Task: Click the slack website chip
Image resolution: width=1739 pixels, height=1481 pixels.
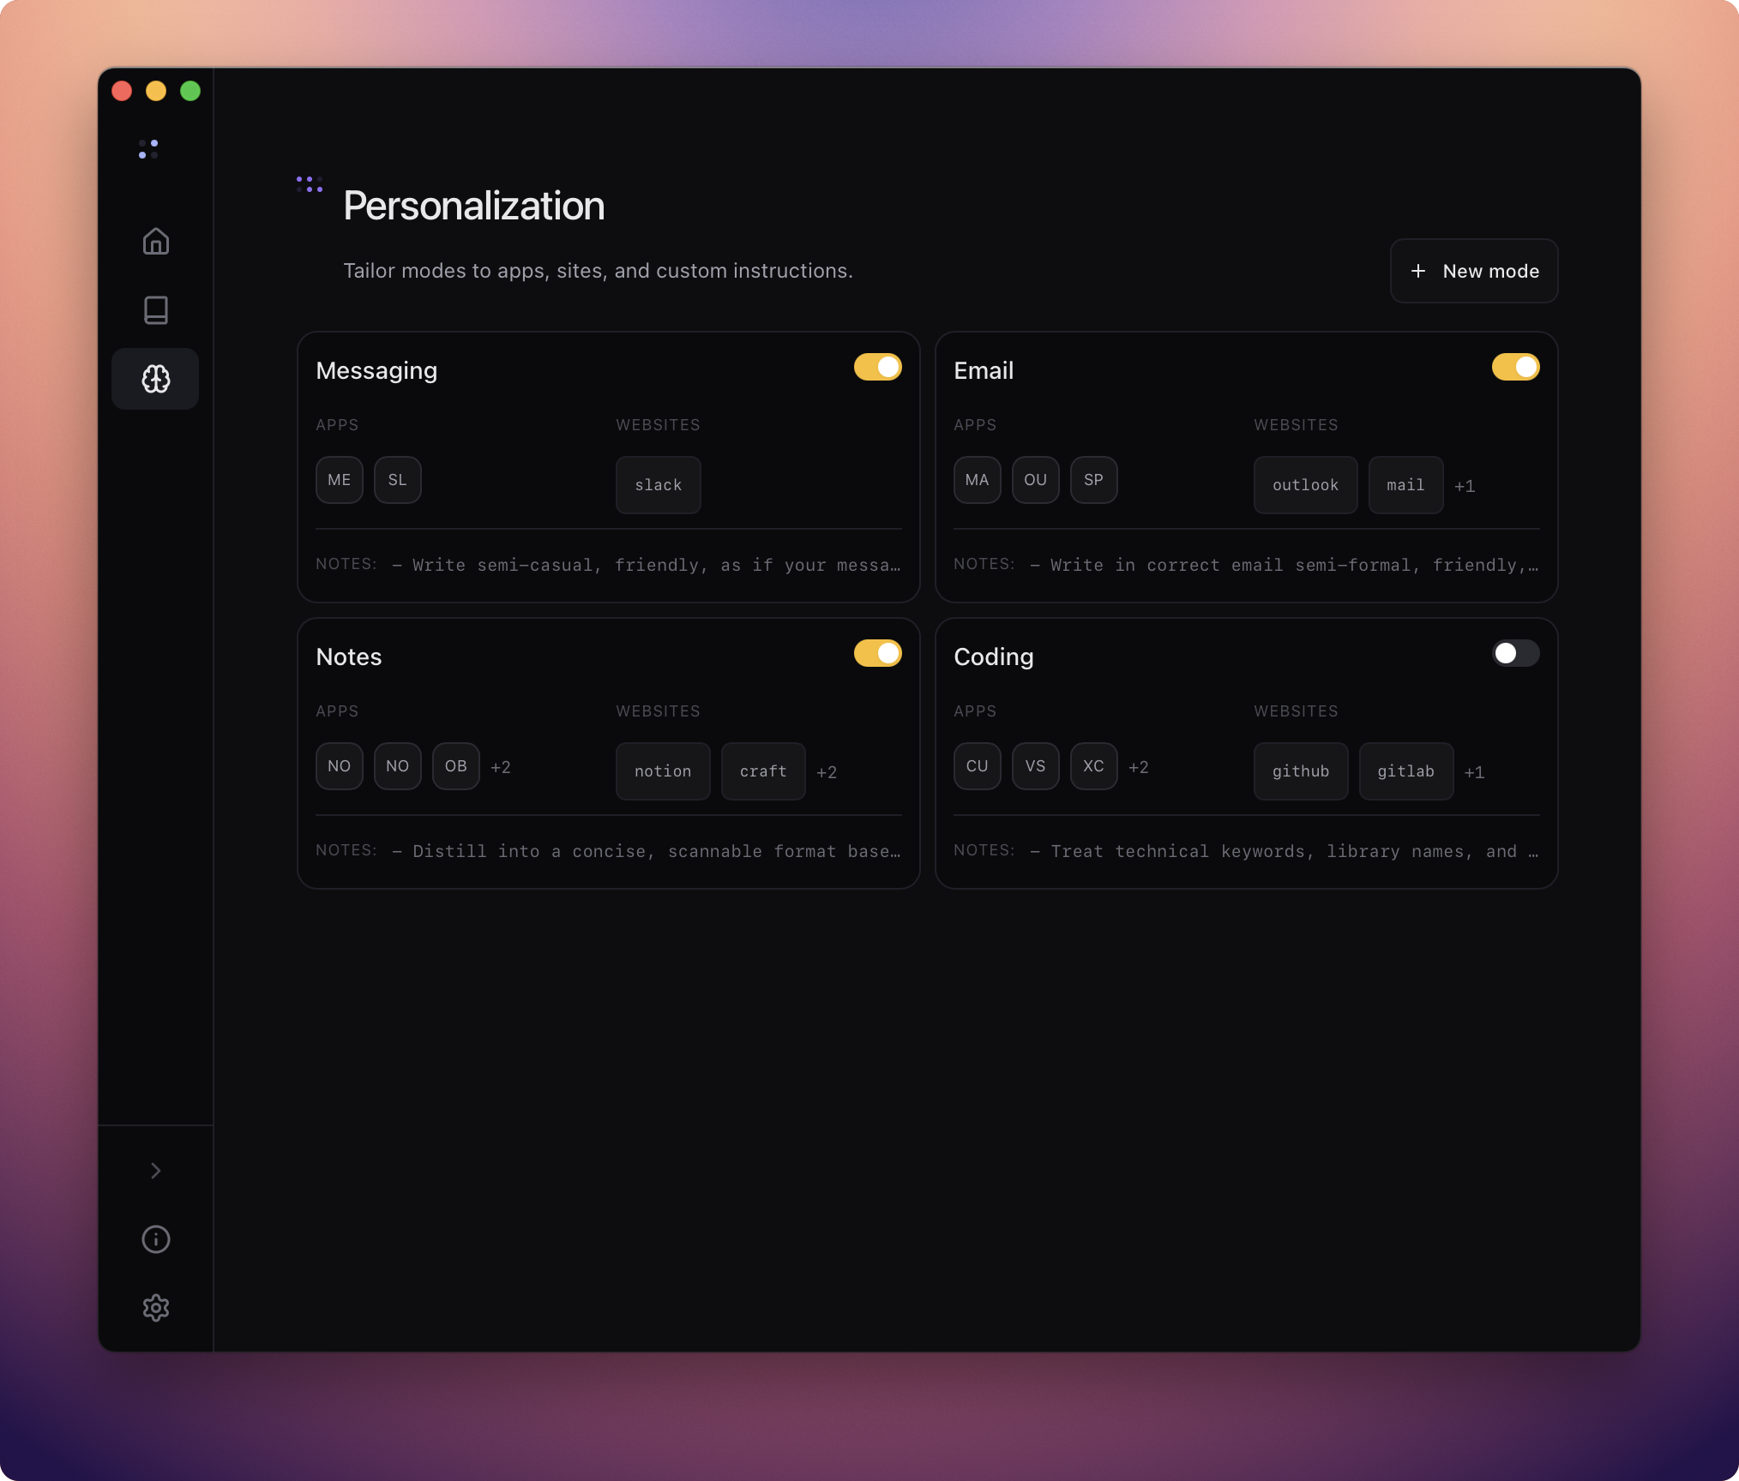Action: pos(658,485)
